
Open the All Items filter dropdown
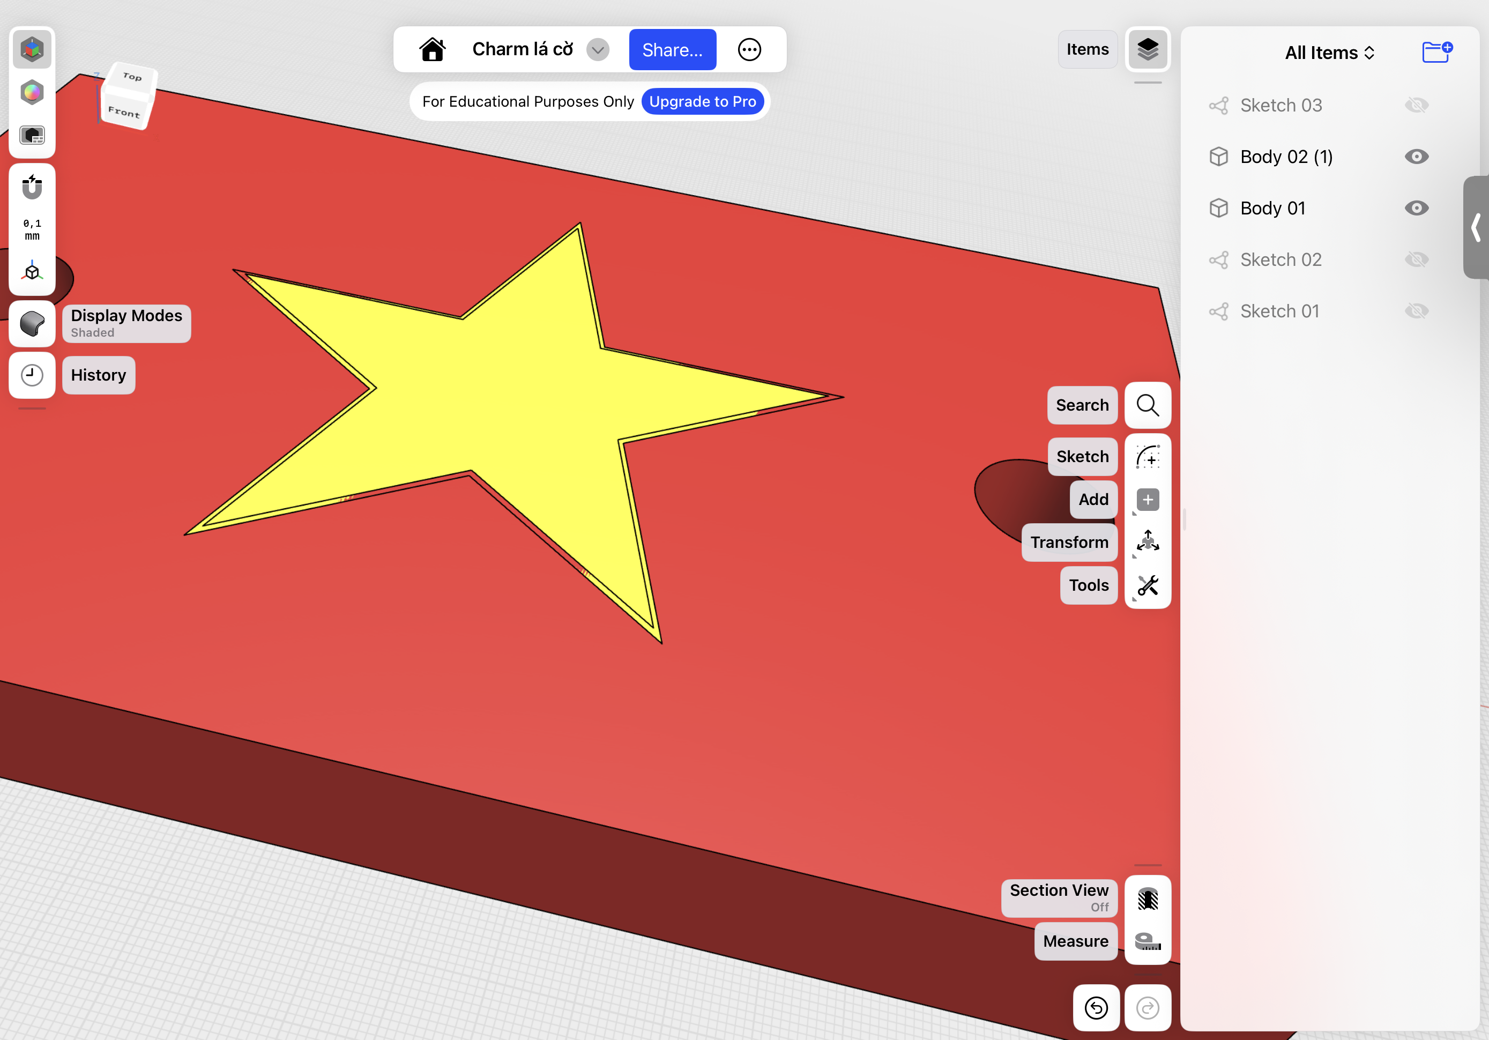1329,53
